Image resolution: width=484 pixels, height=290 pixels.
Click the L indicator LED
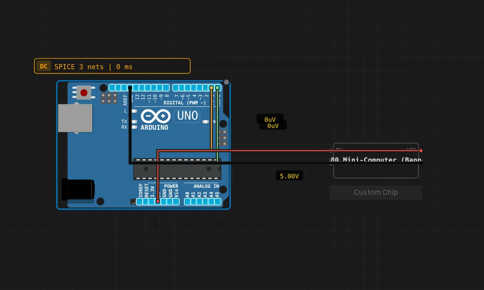[x=134, y=111]
